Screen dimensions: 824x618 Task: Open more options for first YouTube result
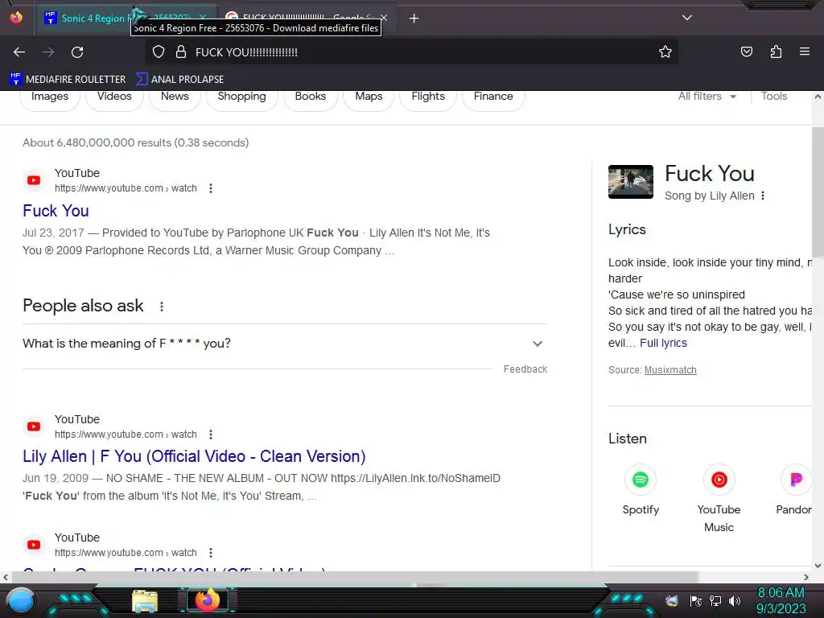pyautogui.click(x=211, y=188)
